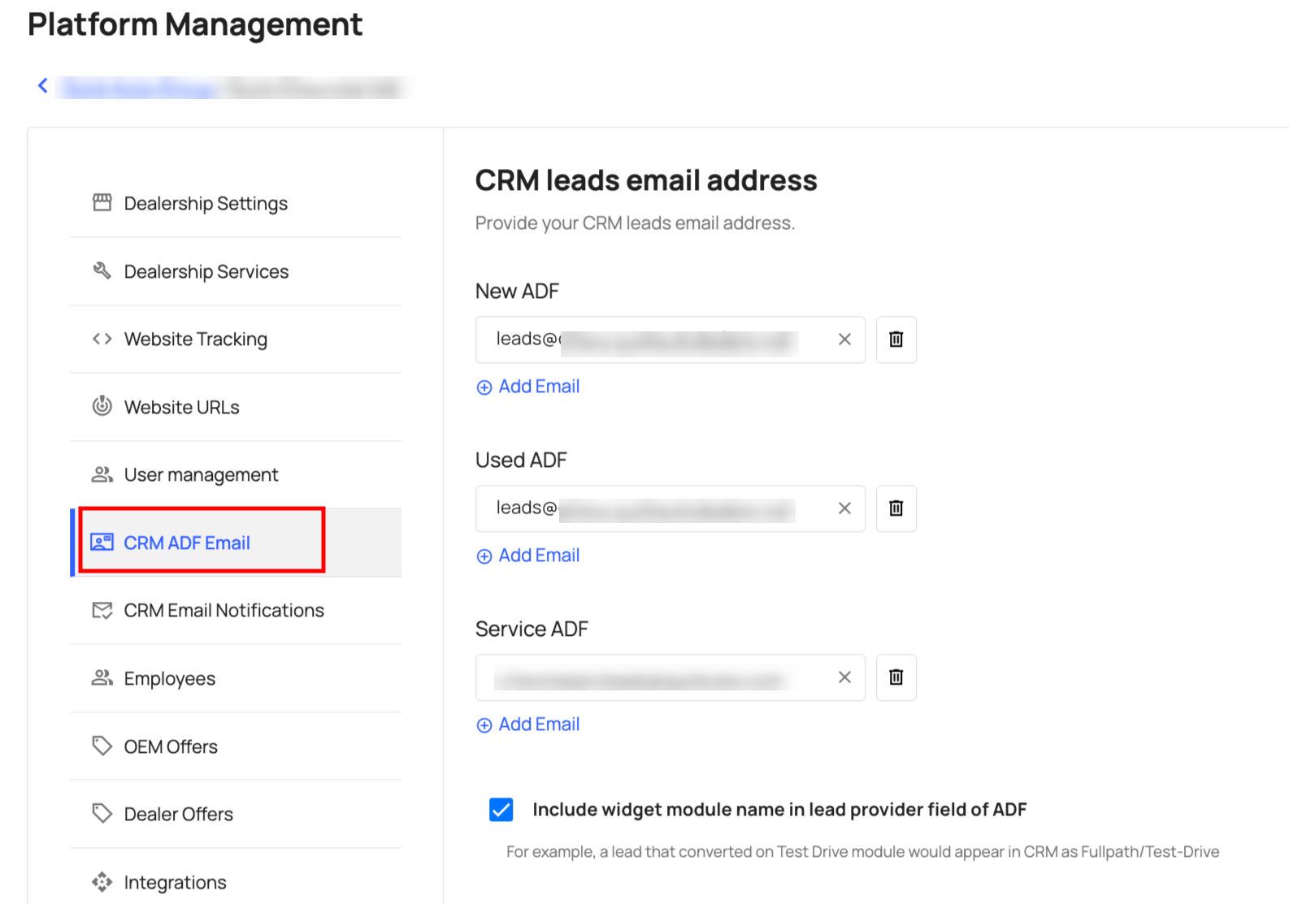Delete the New ADF email with trash icon
The image size is (1289, 904).
coord(896,340)
